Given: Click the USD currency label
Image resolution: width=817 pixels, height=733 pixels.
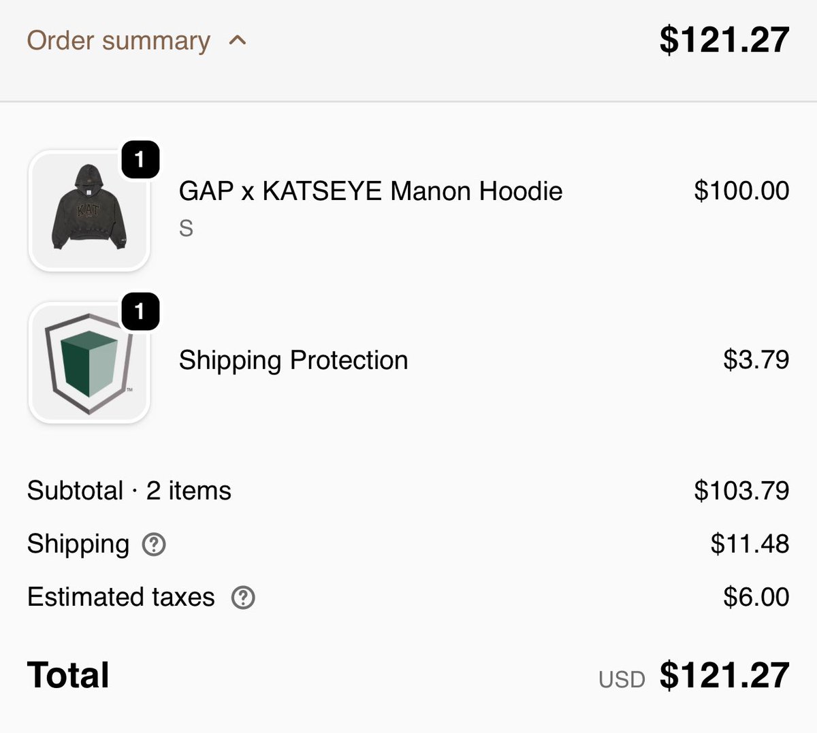Looking at the screenshot, I should 622,679.
